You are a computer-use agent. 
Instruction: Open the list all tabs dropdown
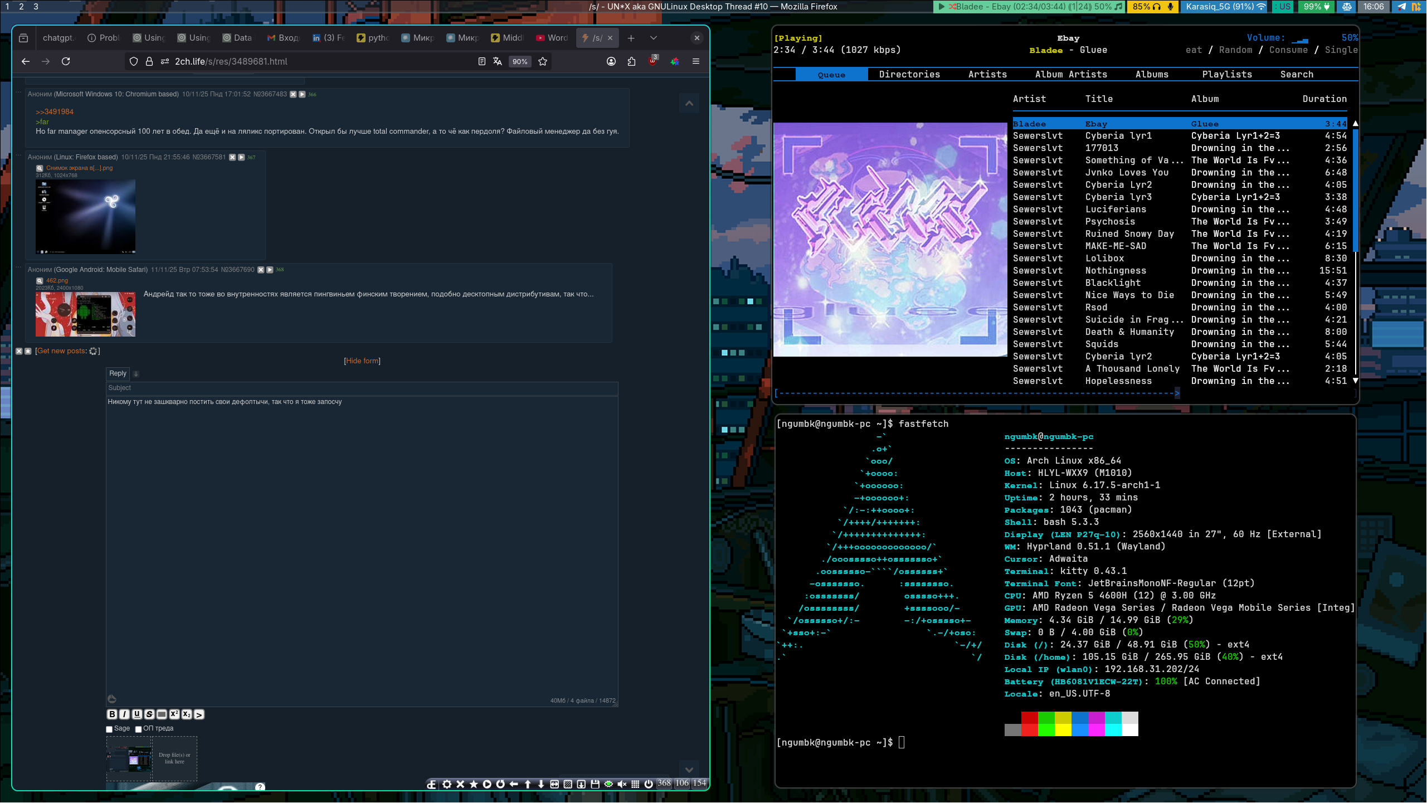pos(654,38)
